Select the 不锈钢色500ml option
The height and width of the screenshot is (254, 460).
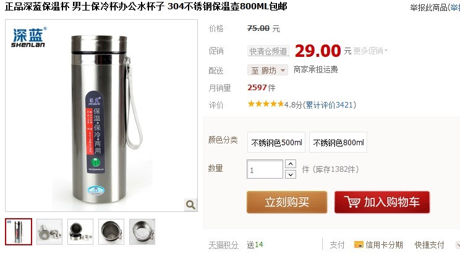pos(276,142)
